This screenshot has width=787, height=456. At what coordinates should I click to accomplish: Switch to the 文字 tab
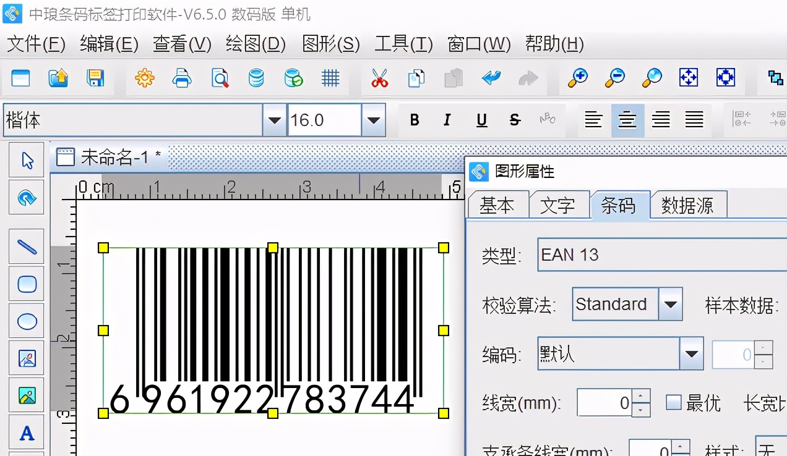tap(558, 205)
